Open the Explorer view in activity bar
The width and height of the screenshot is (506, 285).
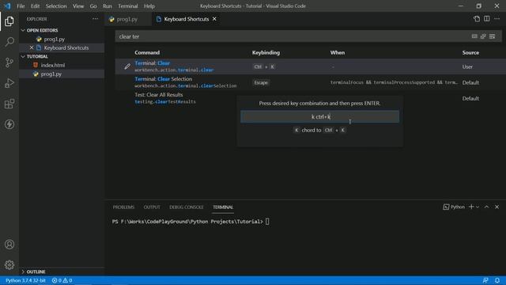(x=9, y=21)
